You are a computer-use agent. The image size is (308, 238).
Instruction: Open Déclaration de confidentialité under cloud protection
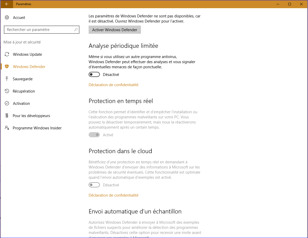point(113,195)
